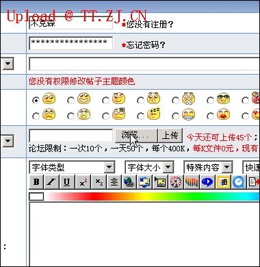Insert RealPlayer media with the blue eye icon

pos(207,182)
